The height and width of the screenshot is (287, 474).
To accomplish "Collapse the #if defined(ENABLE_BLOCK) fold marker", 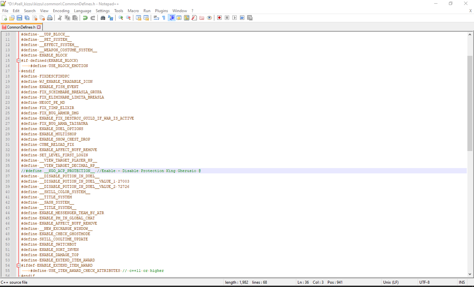I will pyautogui.click(x=19, y=61).
